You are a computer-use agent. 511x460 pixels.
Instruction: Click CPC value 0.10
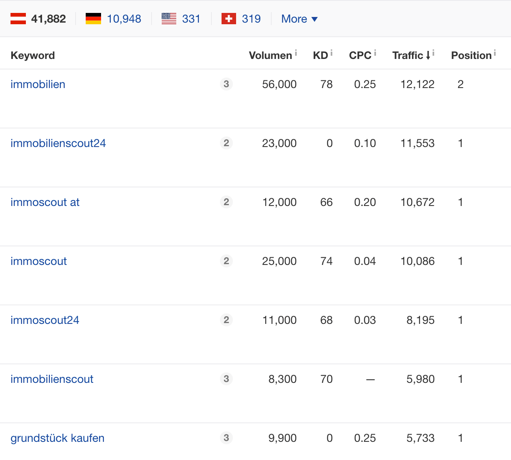(x=365, y=143)
